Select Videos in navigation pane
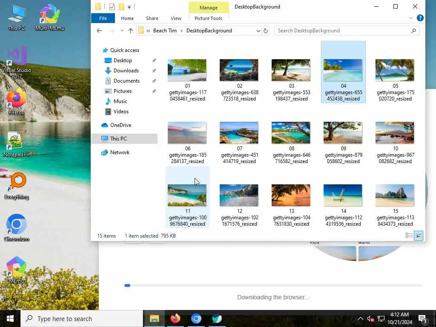Viewport: 436px width, 327px height. coord(121,112)
